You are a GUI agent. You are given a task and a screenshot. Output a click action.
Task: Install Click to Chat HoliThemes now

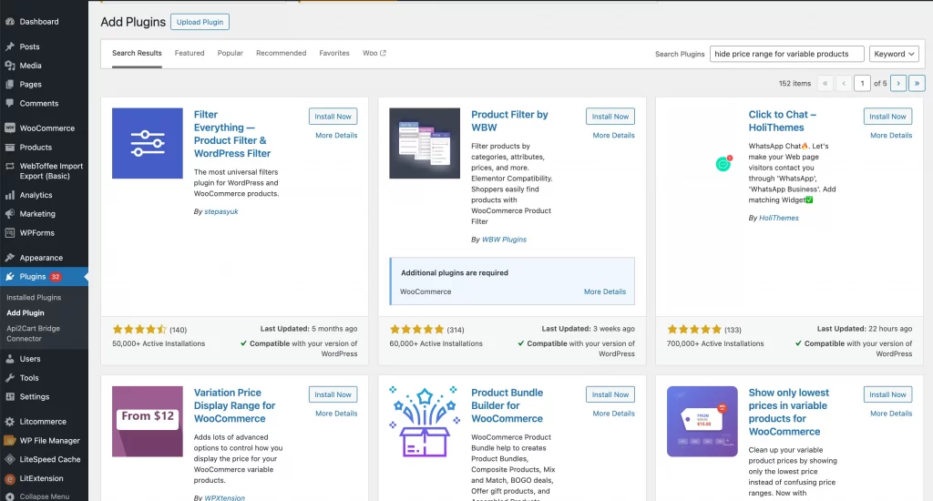tap(887, 117)
